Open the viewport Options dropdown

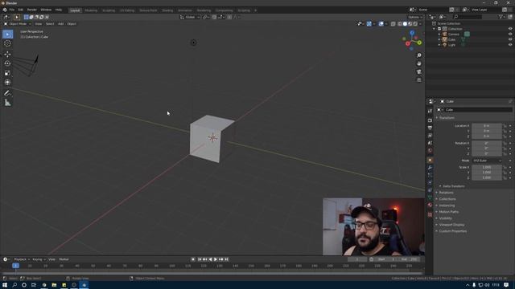[x=415, y=17]
